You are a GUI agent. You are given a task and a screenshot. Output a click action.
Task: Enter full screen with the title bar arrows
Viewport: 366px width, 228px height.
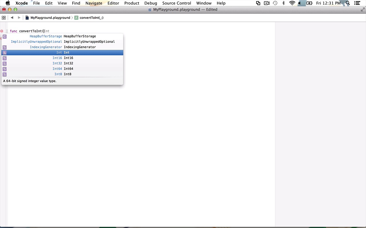coord(363,10)
